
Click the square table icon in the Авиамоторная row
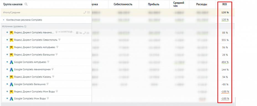(77, 33)
